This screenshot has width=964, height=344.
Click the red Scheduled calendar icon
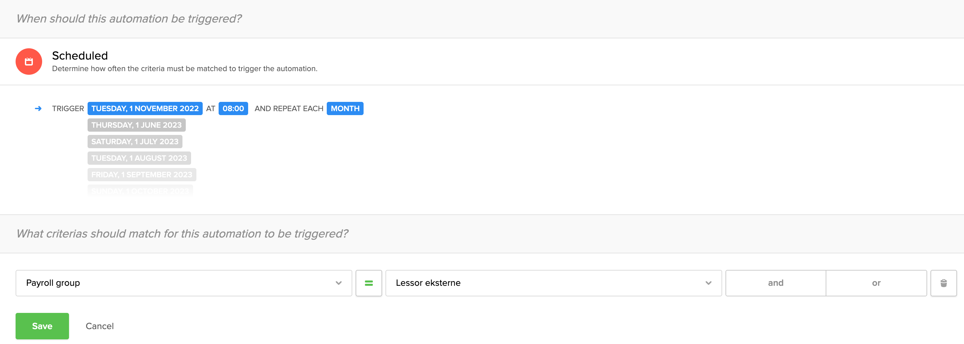click(x=29, y=62)
